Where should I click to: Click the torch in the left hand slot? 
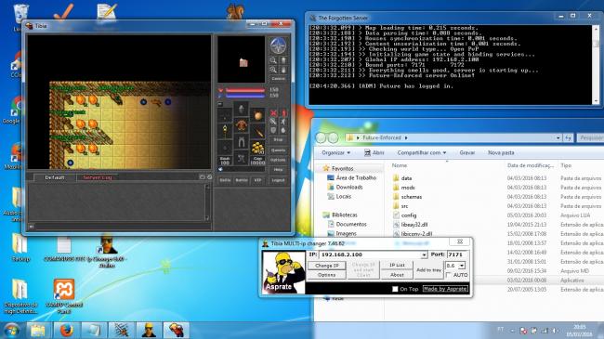tap(225, 131)
